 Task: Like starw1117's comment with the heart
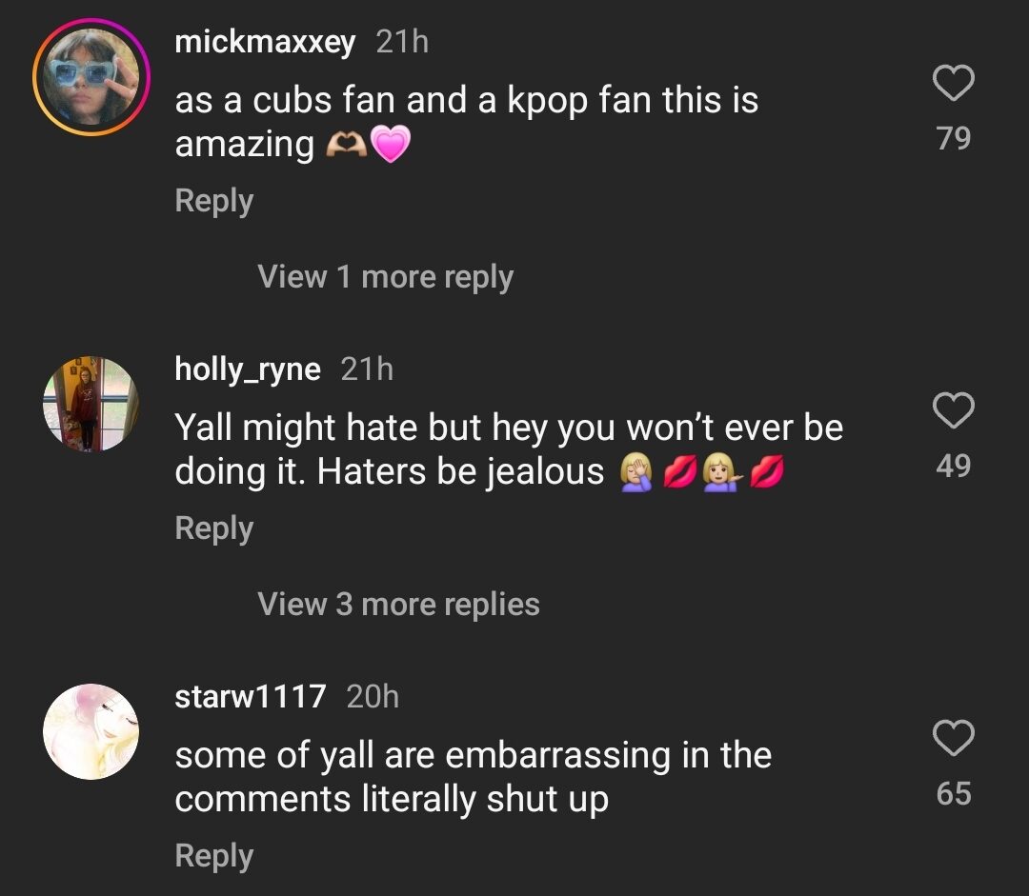coord(953,738)
